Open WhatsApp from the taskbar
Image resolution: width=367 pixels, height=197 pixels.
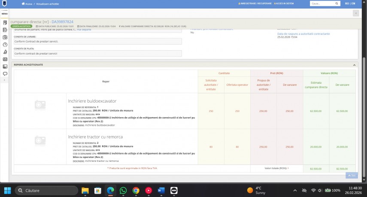pos(123,190)
